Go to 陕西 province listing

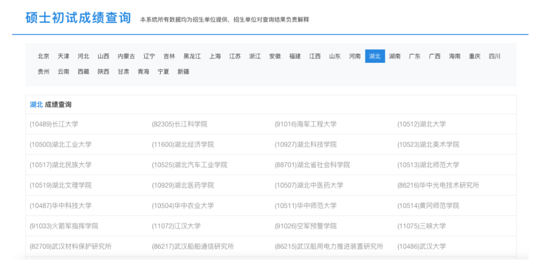tap(103, 72)
